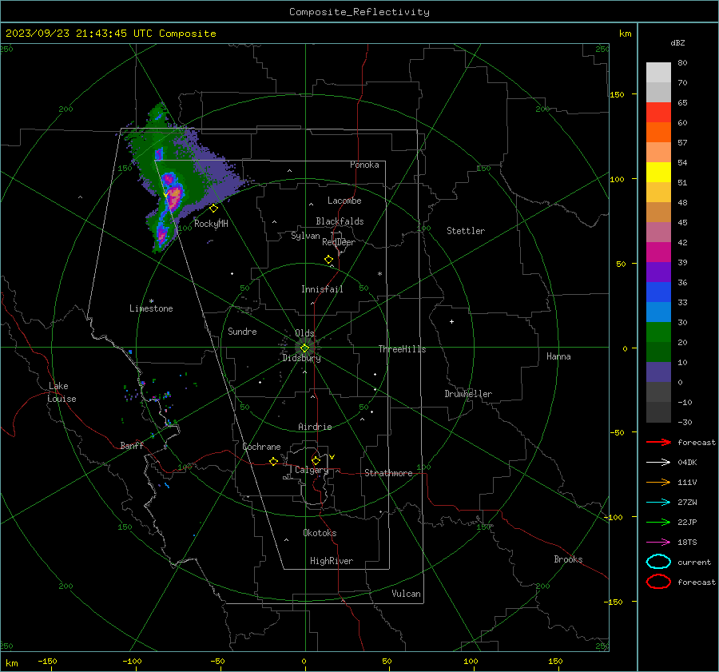Click the cyan 27ZW arrow legend icon
The height and width of the screenshot is (672, 719).
click(658, 503)
